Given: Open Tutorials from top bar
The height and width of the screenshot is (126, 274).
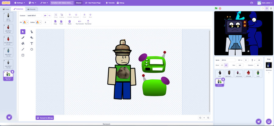Looking at the screenshot, I should coord(110,3).
